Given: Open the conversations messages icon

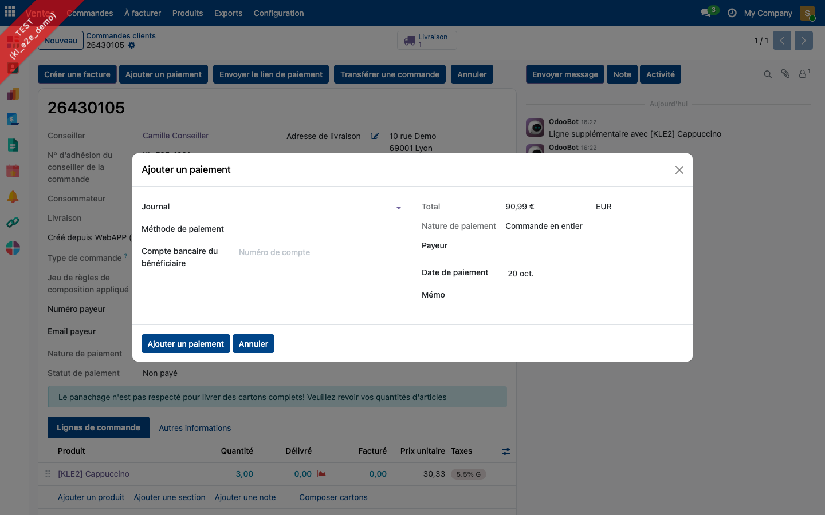Looking at the screenshot, I should [706, 13].
